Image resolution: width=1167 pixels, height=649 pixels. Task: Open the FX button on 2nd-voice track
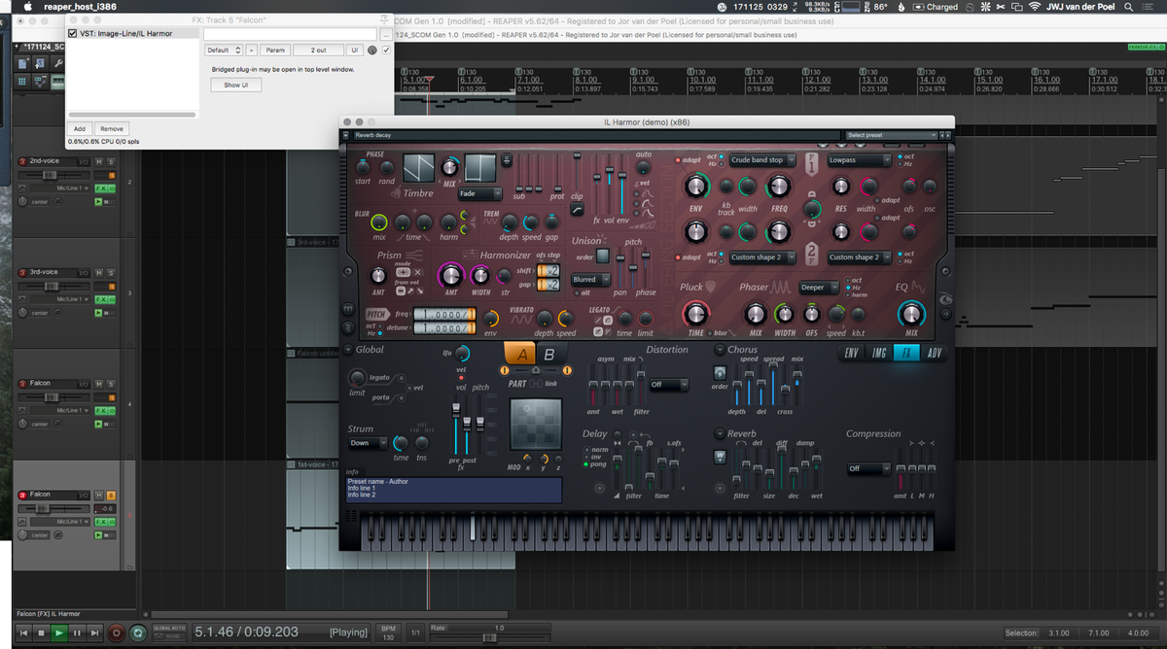point(101,188)
